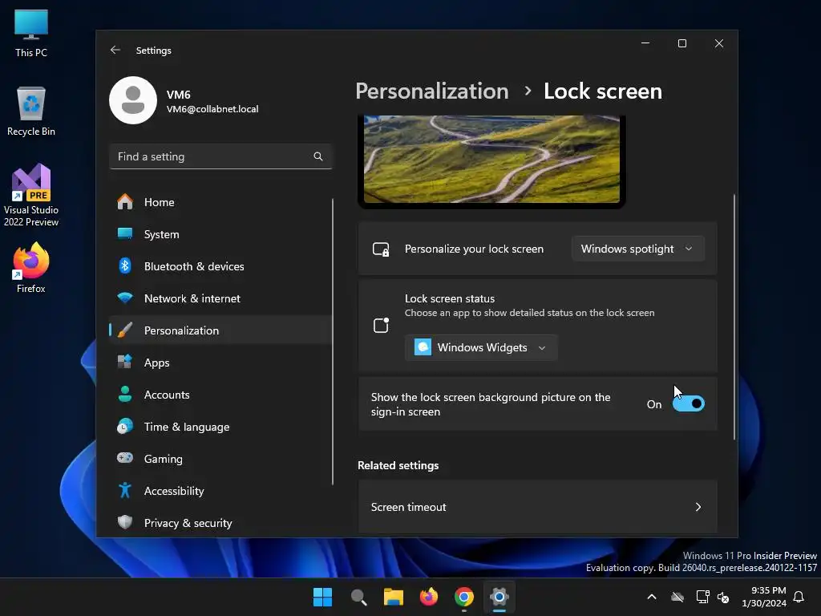Open Accessibility settings category
This screenshot has height=616, width=821.
[220, 491]
